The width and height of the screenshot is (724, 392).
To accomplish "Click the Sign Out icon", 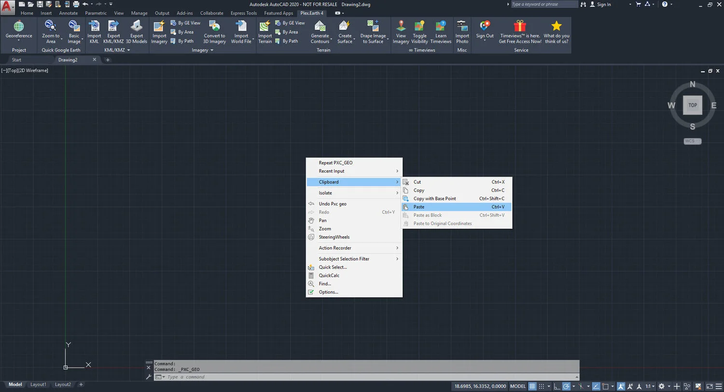I will pos(485,26).
